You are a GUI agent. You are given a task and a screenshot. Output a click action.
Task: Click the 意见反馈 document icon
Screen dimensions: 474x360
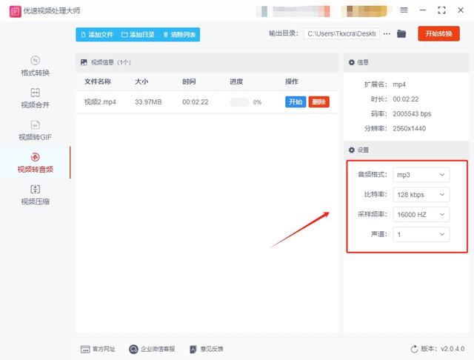(193, 349)
